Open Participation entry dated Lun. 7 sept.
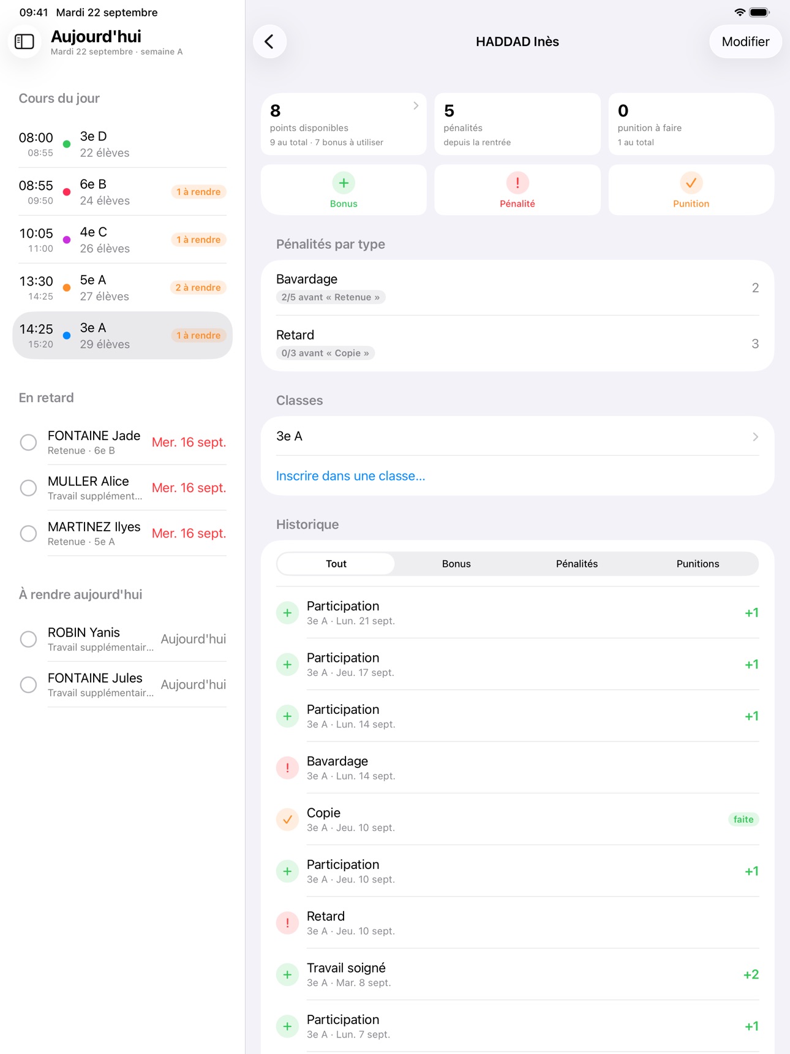The height and width of the screenshot is (1054, 790). pyautogui.click(x=517, y=1026)
